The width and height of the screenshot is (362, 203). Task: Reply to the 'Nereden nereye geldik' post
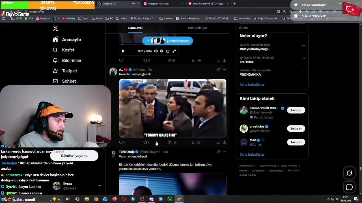[x=122, y=143]
